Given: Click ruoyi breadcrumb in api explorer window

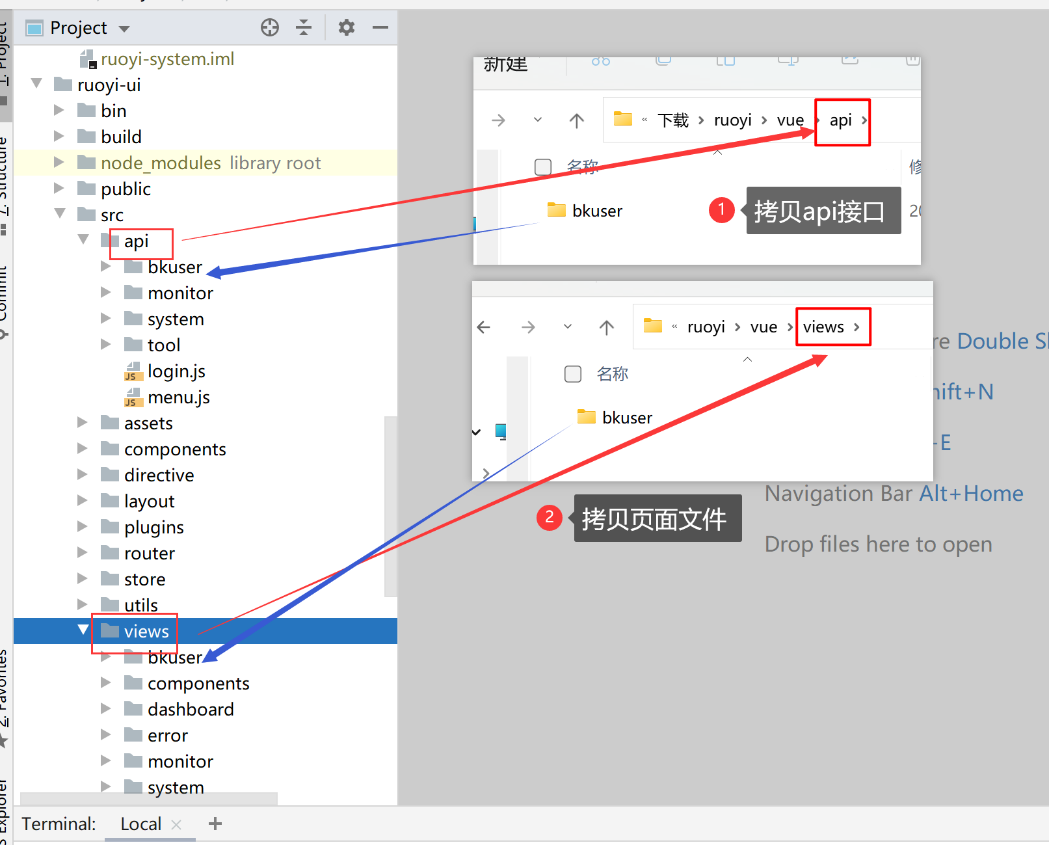Looking at the screenshot, I should pyautogui.click(x=733, y=120).
